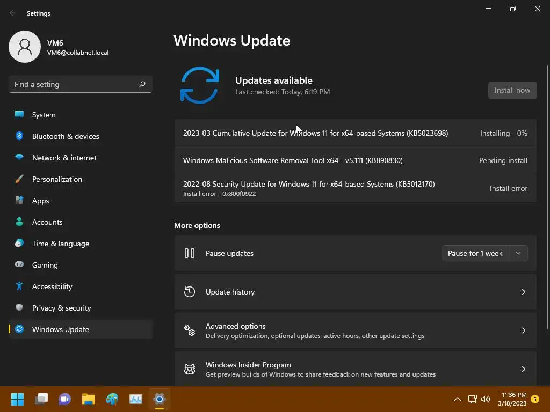Click the Windows Update sidebar sync icon
This screenshot has height=412, width=550.
(x=19, y=329)
